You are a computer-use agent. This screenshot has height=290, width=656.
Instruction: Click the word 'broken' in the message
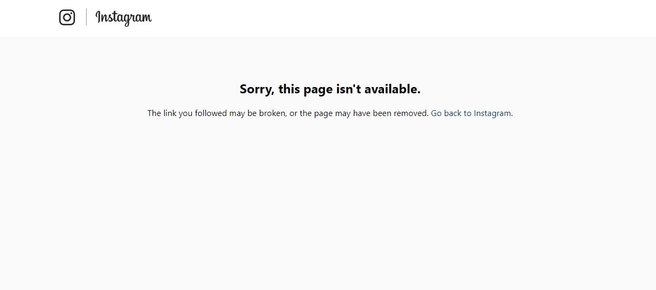pos(272,113)
